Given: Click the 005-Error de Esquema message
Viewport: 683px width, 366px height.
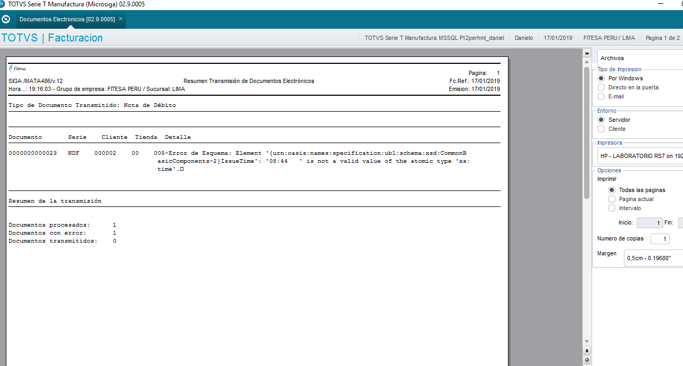Looking at the screenshot, I should (x=312, y=161).
